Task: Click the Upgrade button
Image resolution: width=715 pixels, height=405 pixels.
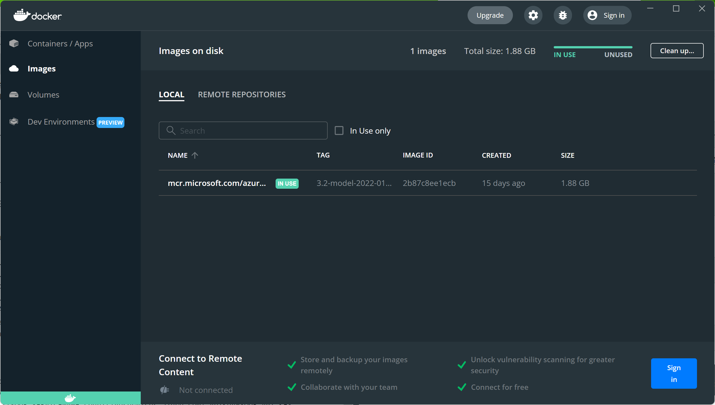Action: tap(490, 15)
